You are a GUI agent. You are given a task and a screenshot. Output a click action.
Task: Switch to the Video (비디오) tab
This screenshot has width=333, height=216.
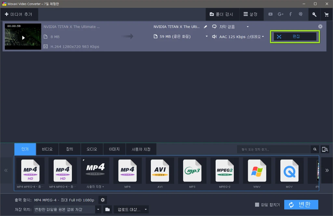point(47,149)
